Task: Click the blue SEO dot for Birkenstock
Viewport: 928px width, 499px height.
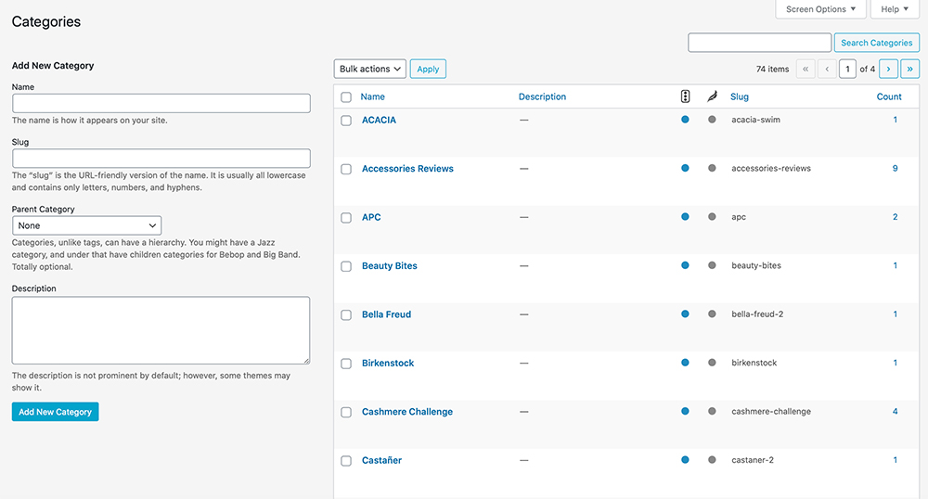Action: point(685,363)
